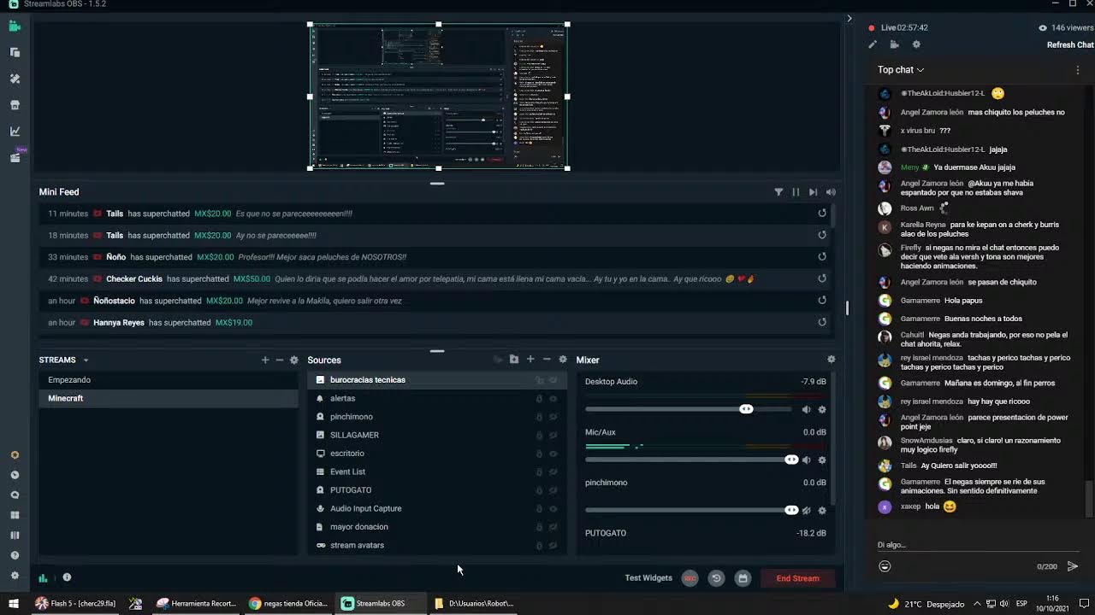
Task: Replay Hannya Reyes MX$19.00 superchat alert
Action: pyautogui.click(x=822, y=322)
